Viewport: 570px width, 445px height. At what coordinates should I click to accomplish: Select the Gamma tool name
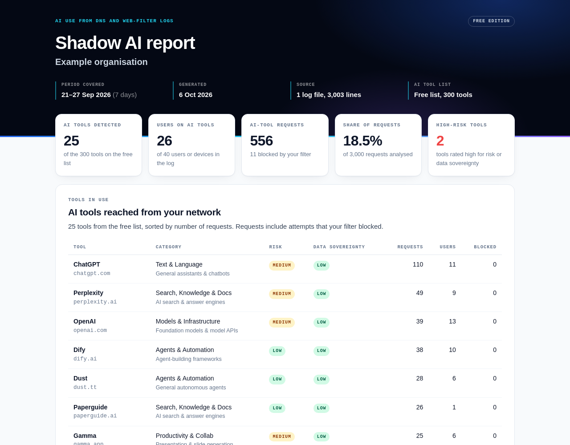(85, 436)
